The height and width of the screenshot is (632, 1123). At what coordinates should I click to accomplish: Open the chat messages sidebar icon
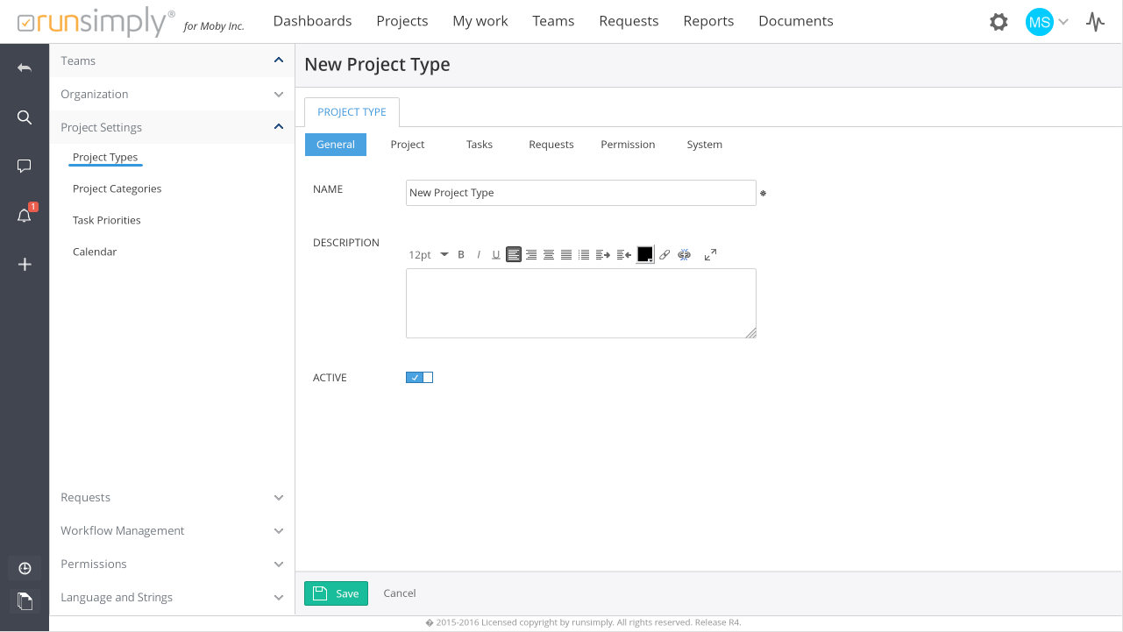pyautogui.click(x=25, y=167)
